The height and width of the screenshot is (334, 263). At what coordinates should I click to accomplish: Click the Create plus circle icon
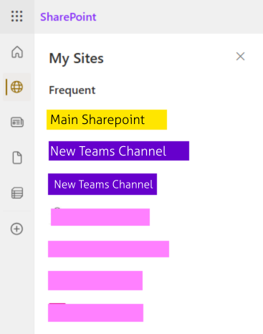[17, 229]
